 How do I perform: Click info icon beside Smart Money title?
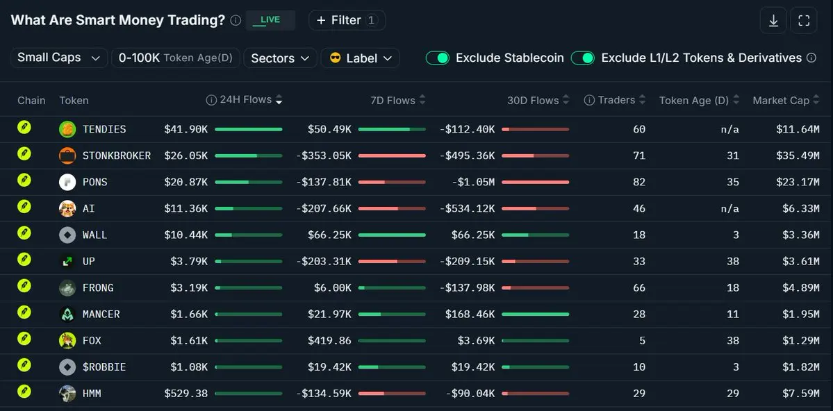coord(236,20)
